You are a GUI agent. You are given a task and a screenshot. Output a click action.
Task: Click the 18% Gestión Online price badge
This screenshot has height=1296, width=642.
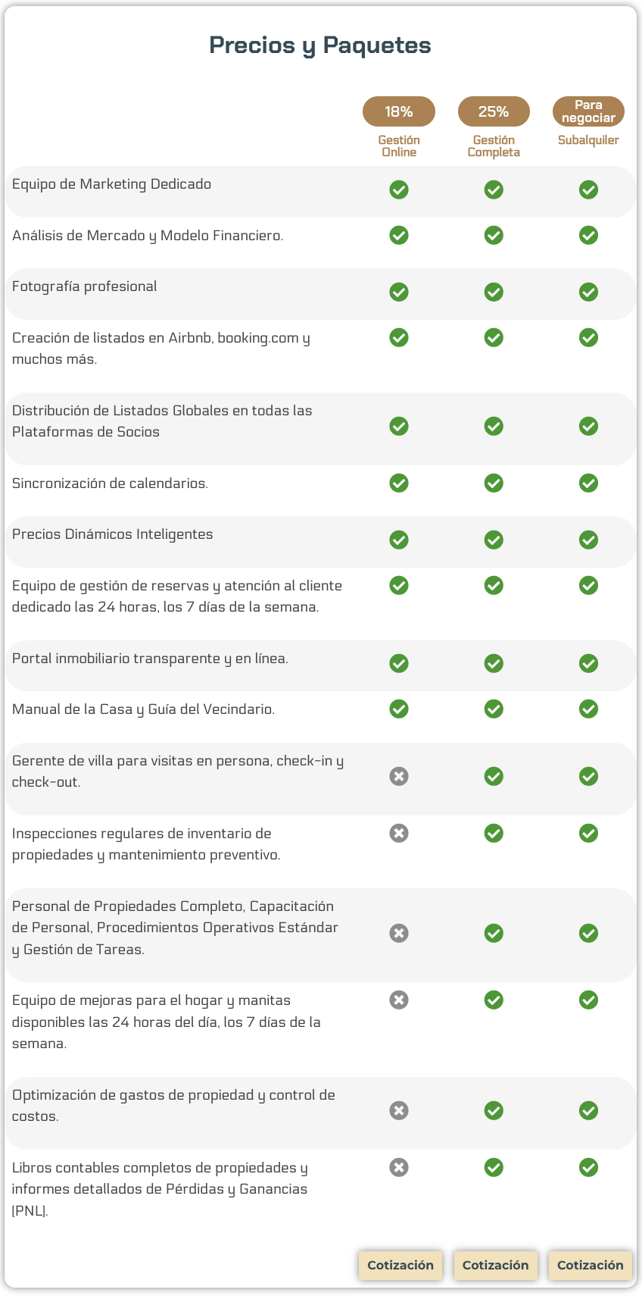(x=399, y=111)
